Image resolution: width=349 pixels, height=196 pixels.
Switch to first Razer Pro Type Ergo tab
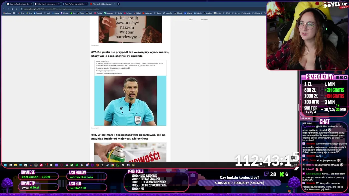(19, 4)
